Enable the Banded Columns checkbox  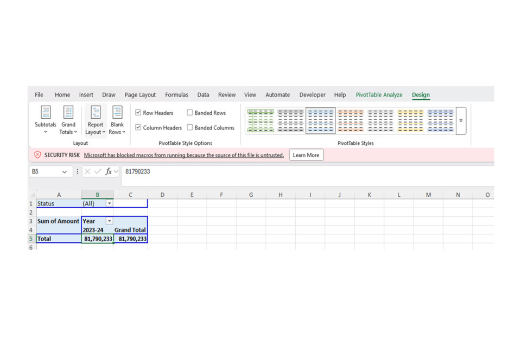[x=190, y=127]
